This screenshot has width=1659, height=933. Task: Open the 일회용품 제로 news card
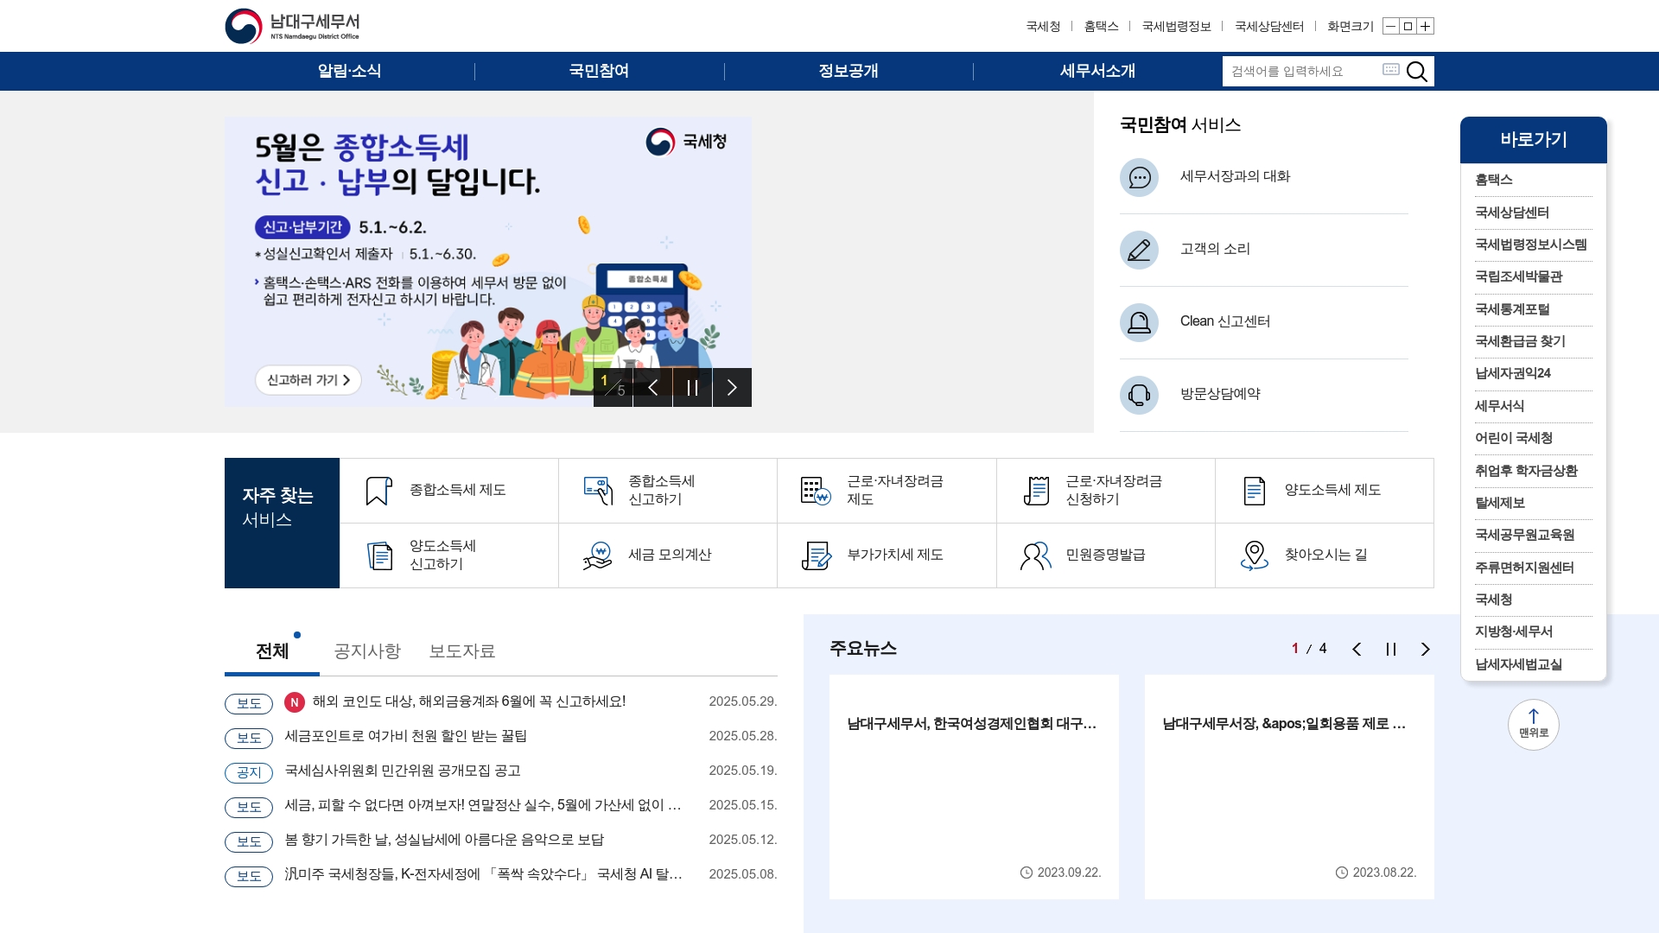coord(1289,786)
